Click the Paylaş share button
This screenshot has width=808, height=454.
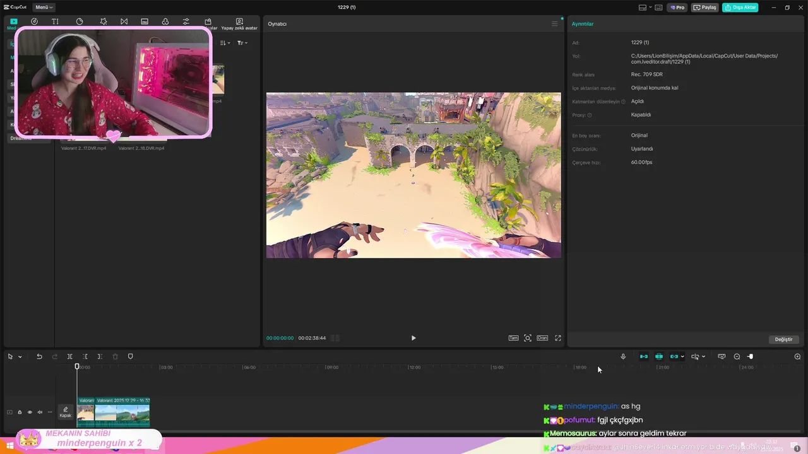tap(705, 8)
